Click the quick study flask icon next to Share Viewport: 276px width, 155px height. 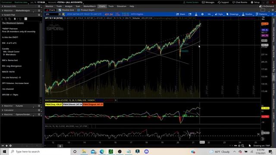196,14
